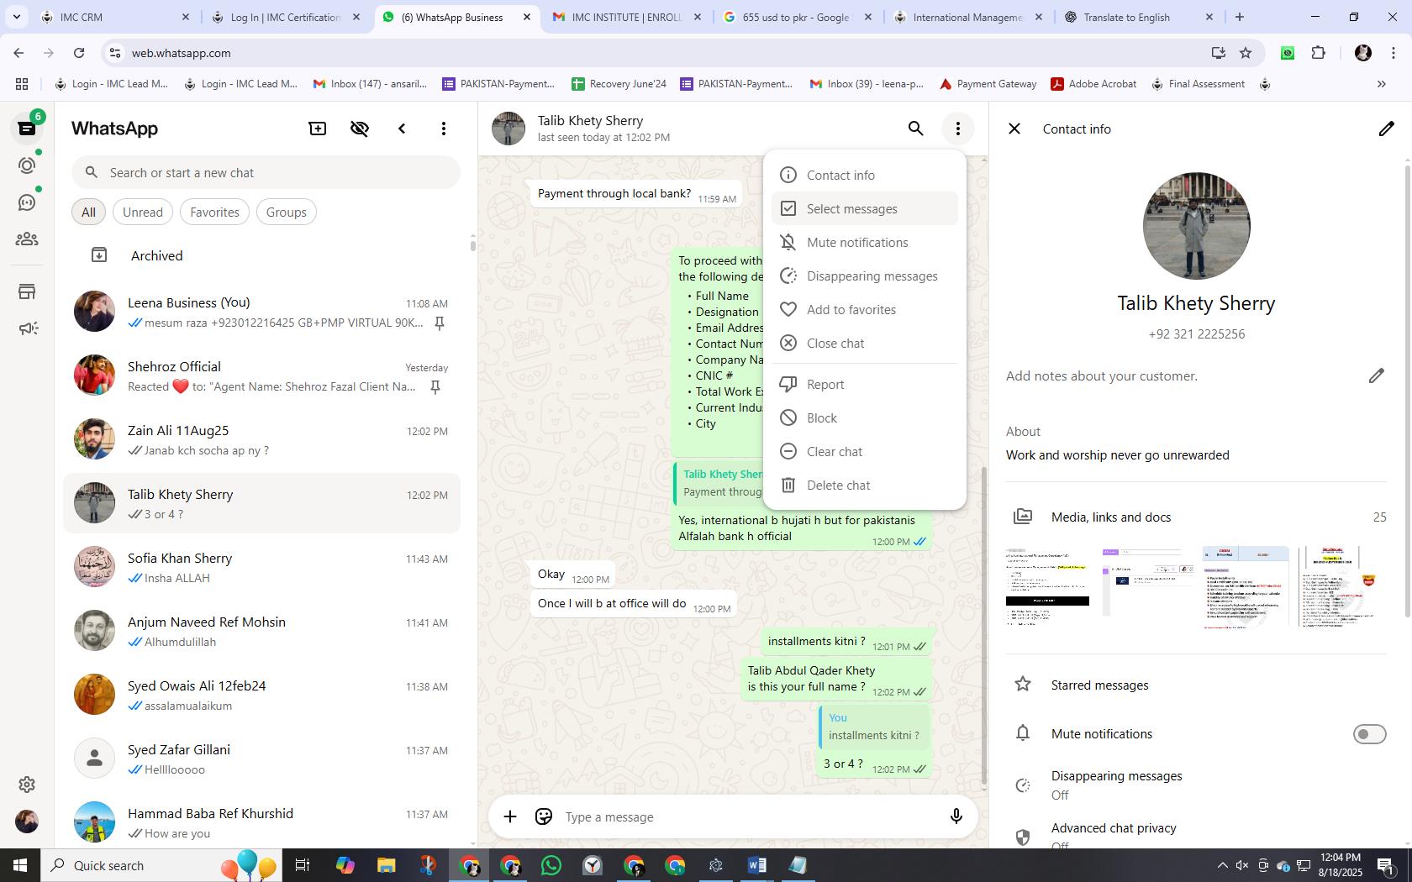Open the Communities icon in sidebar
Viewport: 1412px width, 882px height.
point(27,239)
